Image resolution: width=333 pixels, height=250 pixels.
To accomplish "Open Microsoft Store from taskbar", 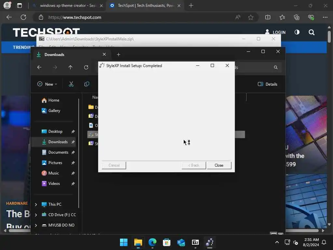I will pos(166,242).
